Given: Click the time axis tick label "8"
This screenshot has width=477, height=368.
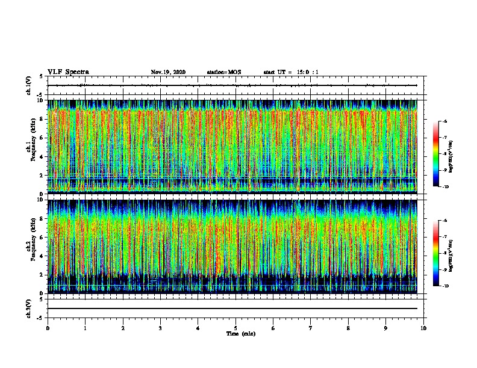Looking at the screenshot, I should (x=348, y=328).
